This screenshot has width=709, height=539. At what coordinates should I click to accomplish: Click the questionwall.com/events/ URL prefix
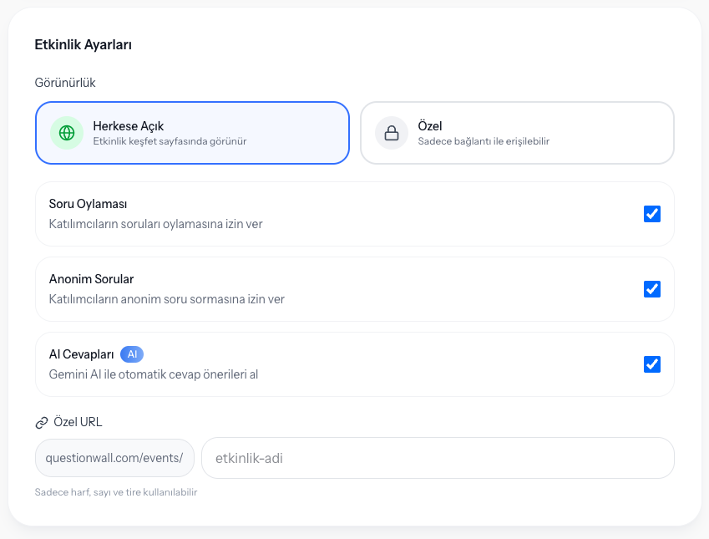tap(114, 458)
